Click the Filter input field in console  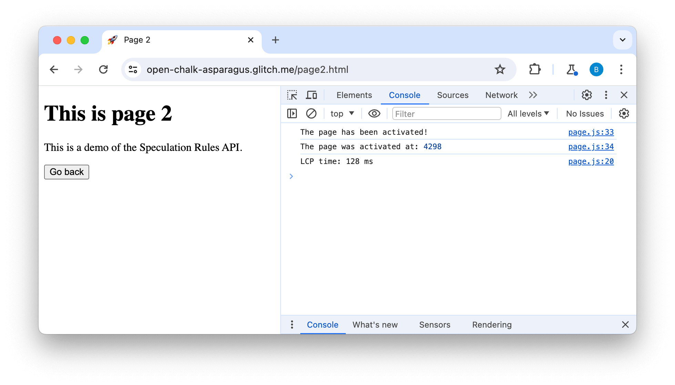click(x=445, y=113)
